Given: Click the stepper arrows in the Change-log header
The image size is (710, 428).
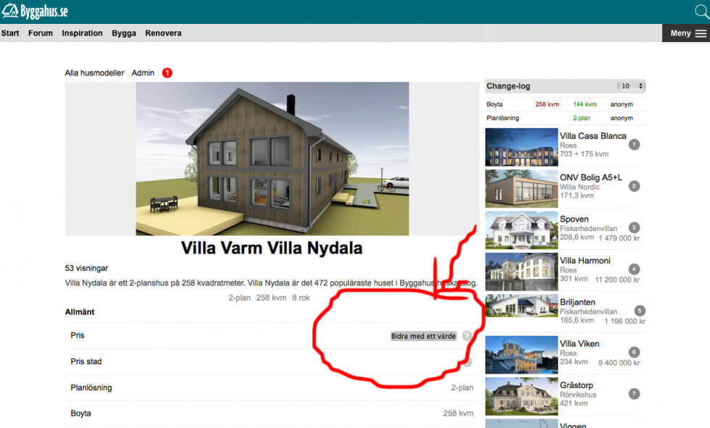Looking at the screenshot, I should (640, 85).
